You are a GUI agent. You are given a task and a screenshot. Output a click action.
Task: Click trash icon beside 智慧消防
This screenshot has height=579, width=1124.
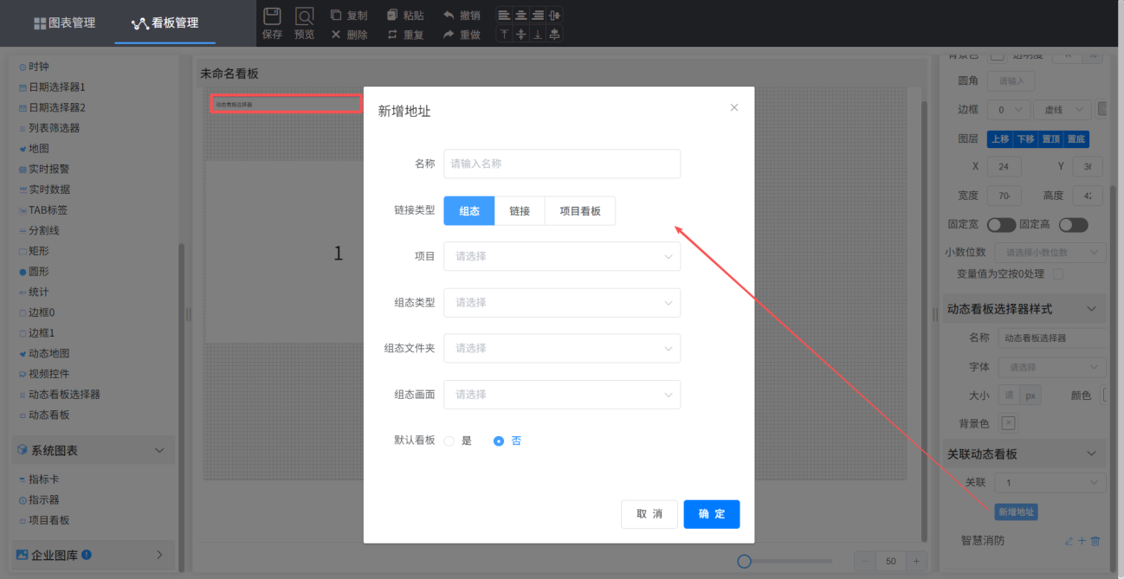[x=1095, y=541]
